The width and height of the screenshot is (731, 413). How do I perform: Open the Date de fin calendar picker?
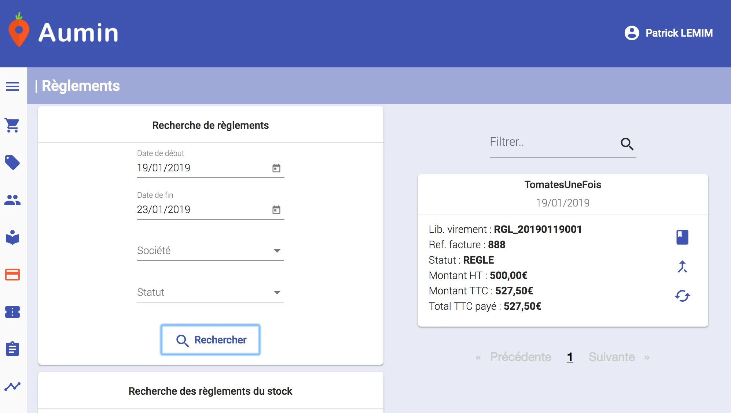(x=276, y=210)
